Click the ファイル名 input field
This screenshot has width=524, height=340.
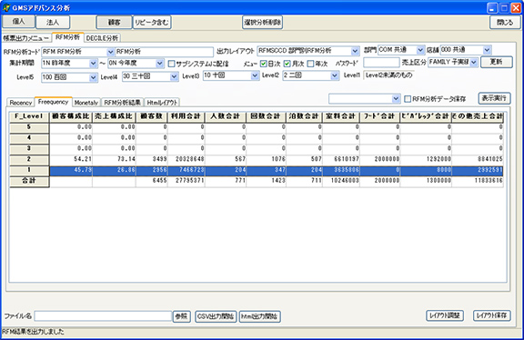pos(103,316)
